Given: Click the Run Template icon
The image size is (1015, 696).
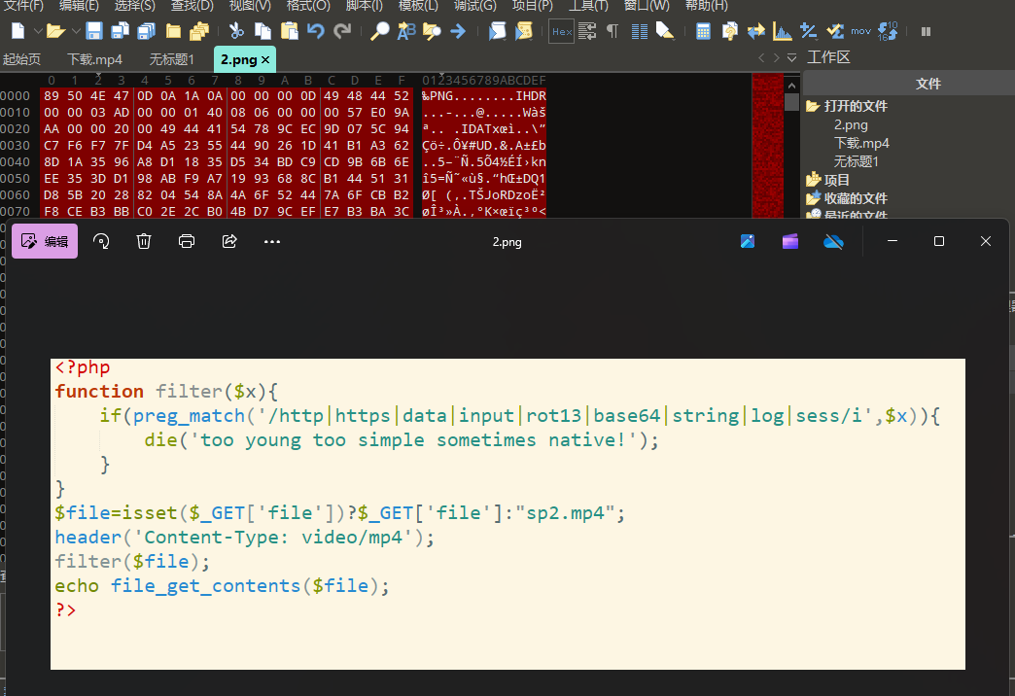Looking at the screenshot, I should pyautogui.click(x=497, y=30).
